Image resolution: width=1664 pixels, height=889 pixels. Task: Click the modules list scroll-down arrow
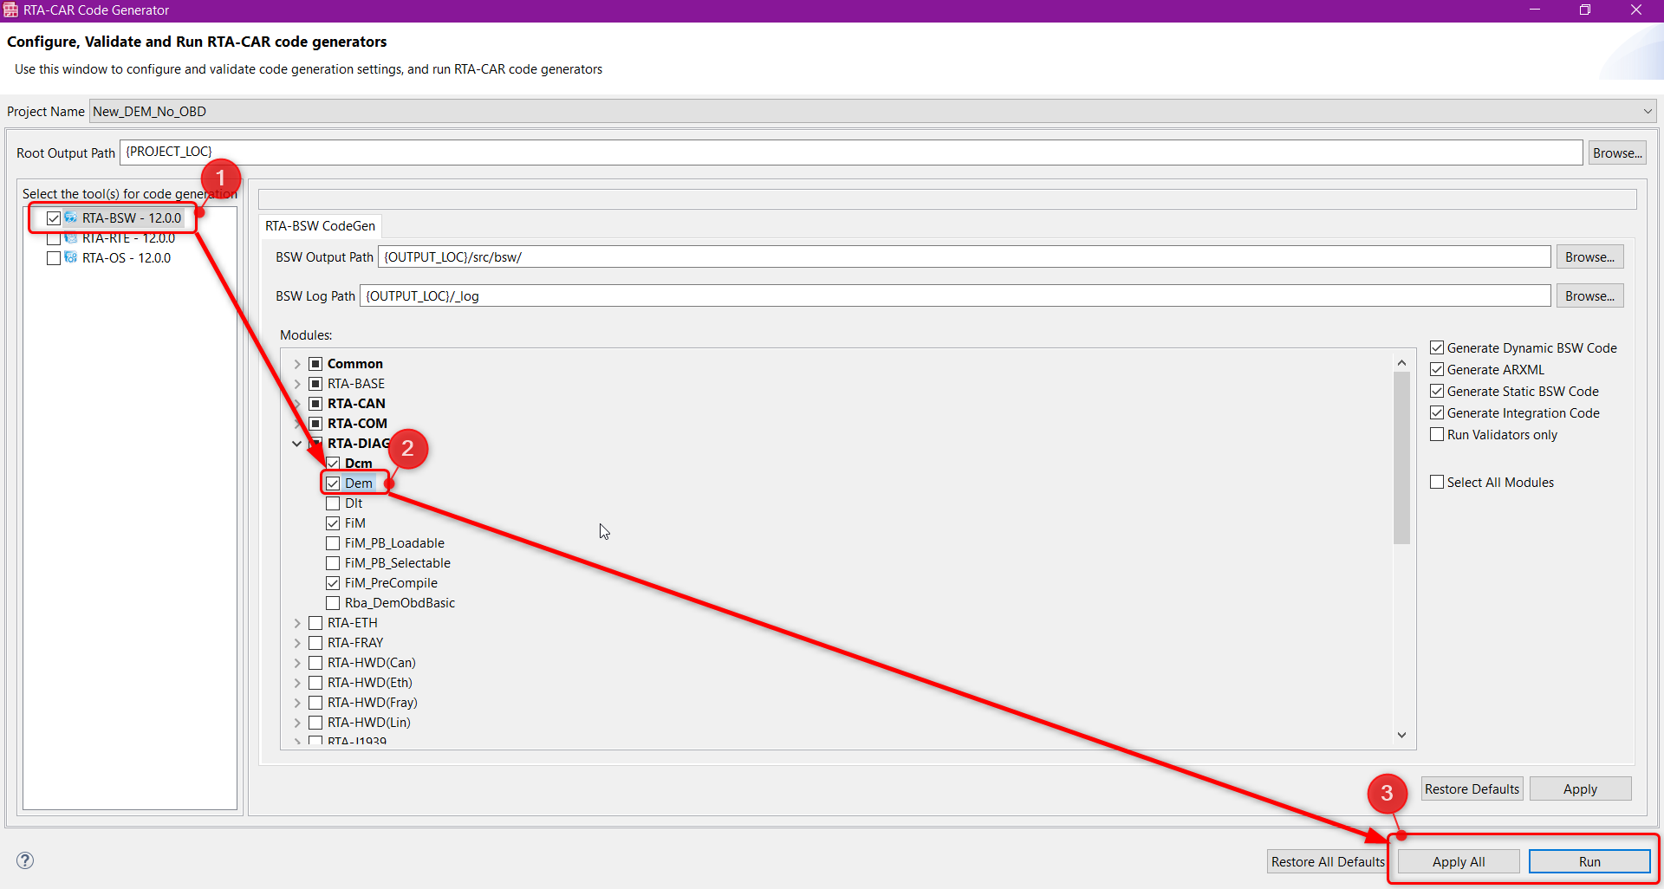(1401, 735)
